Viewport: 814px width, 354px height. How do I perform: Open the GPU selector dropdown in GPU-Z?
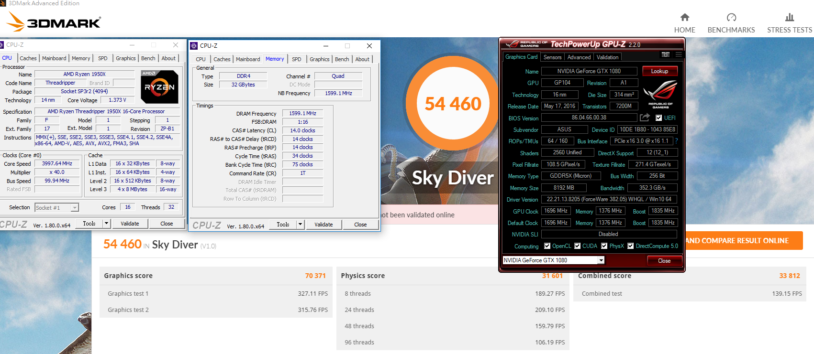click(x=601, y=260)
